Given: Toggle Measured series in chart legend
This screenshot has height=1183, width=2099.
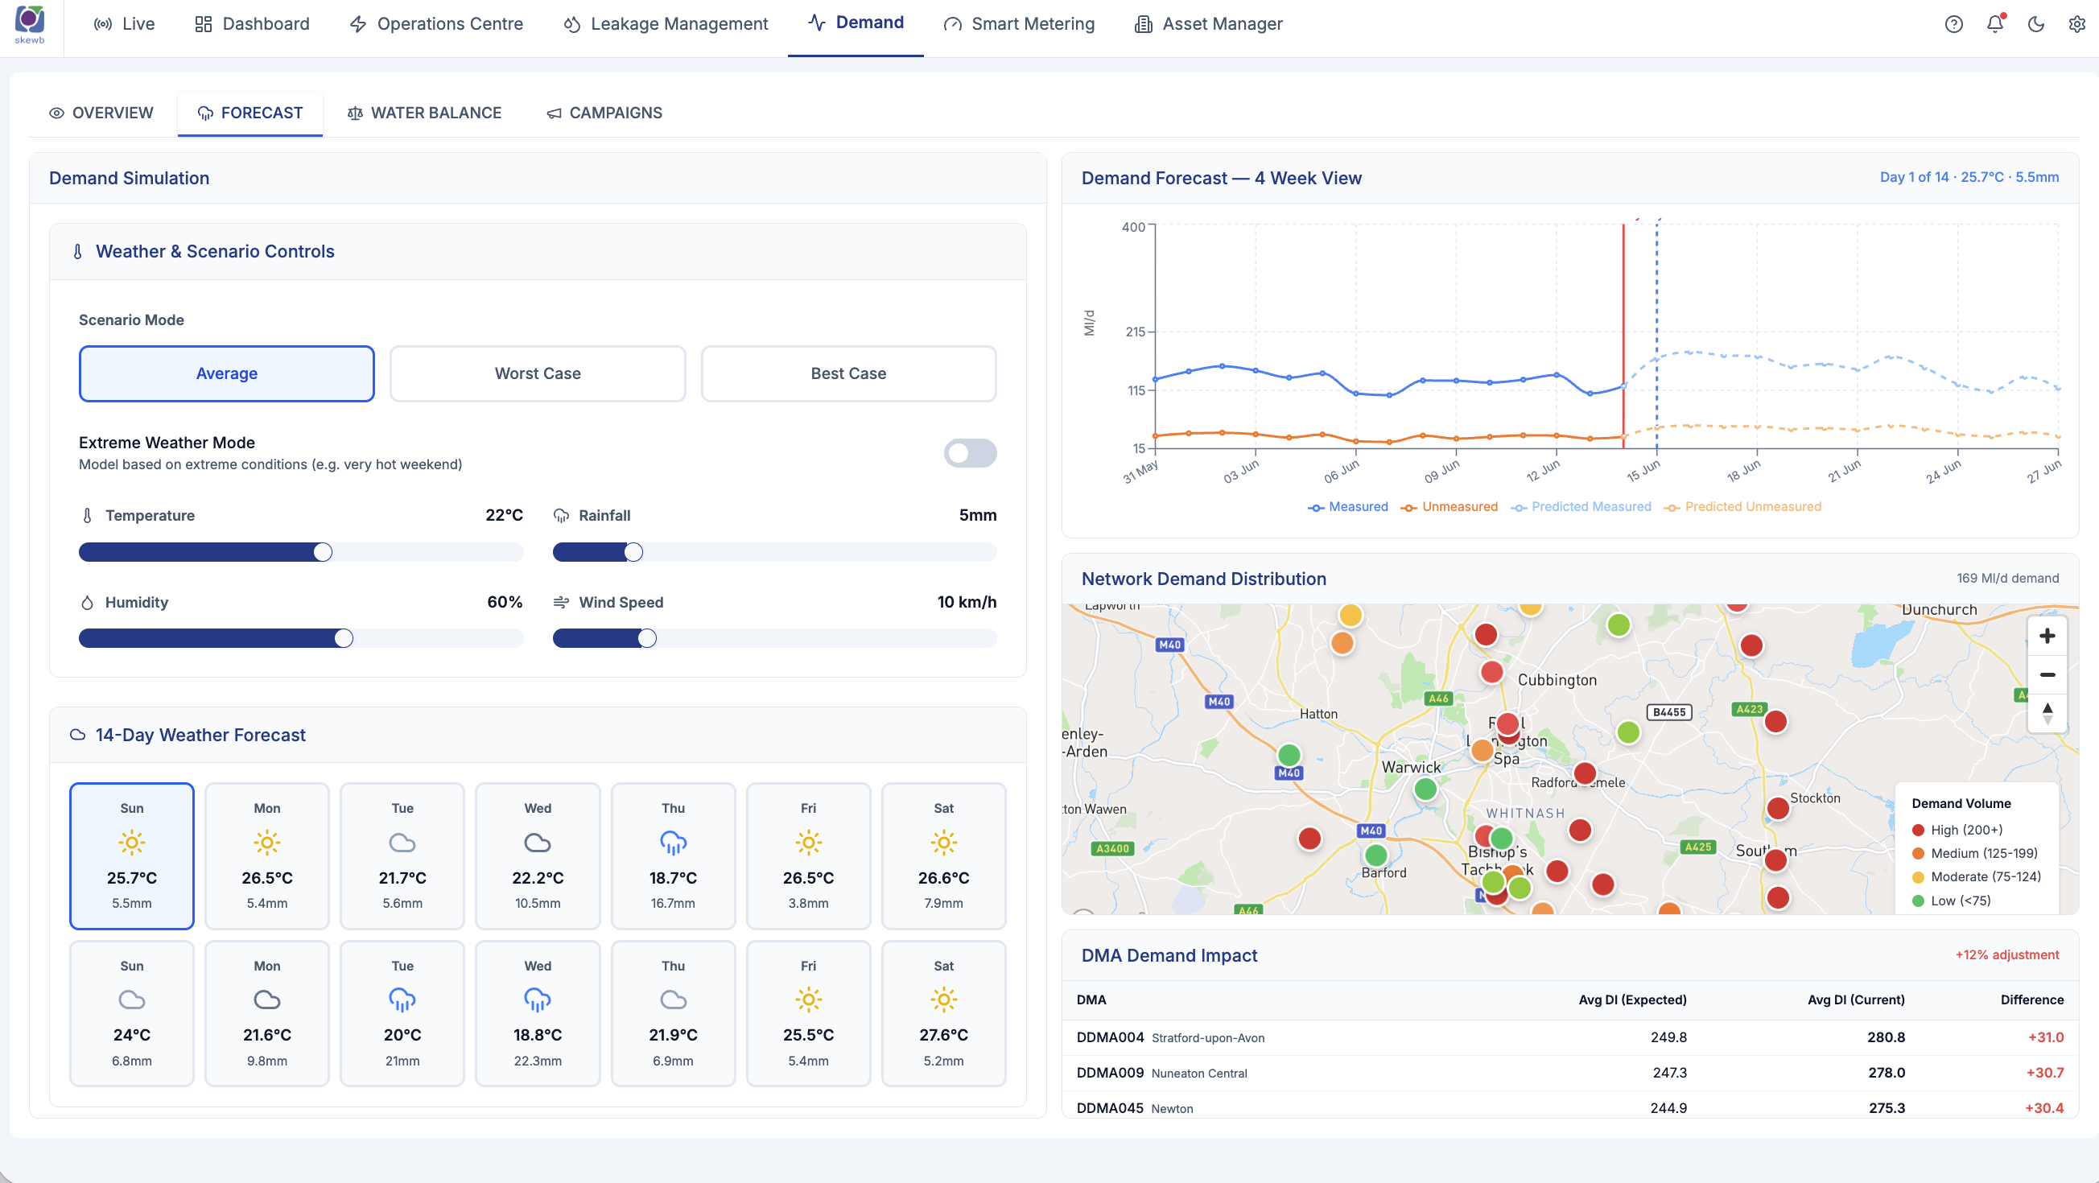Looking at the screenshot, I should [x=1348, y=507].
